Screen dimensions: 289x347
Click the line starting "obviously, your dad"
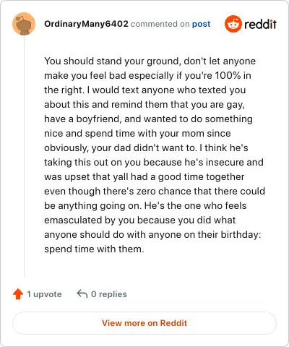click(146, 148)
